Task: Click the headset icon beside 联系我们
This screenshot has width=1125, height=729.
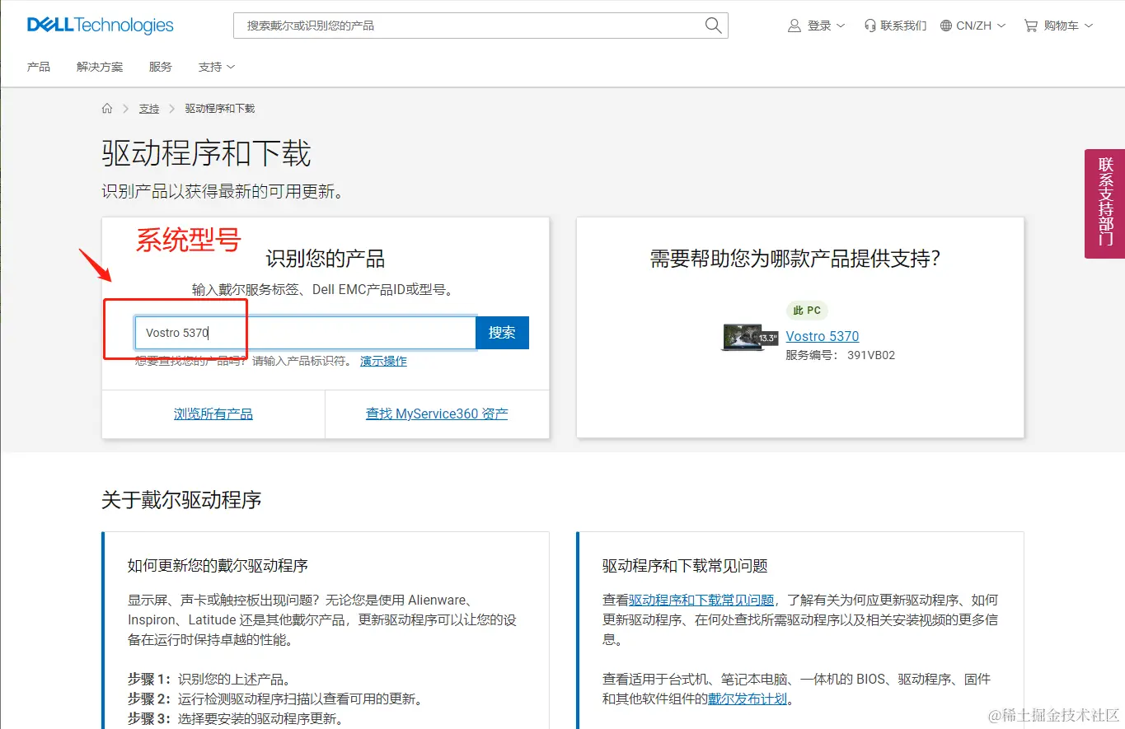Action: [870, 26]
